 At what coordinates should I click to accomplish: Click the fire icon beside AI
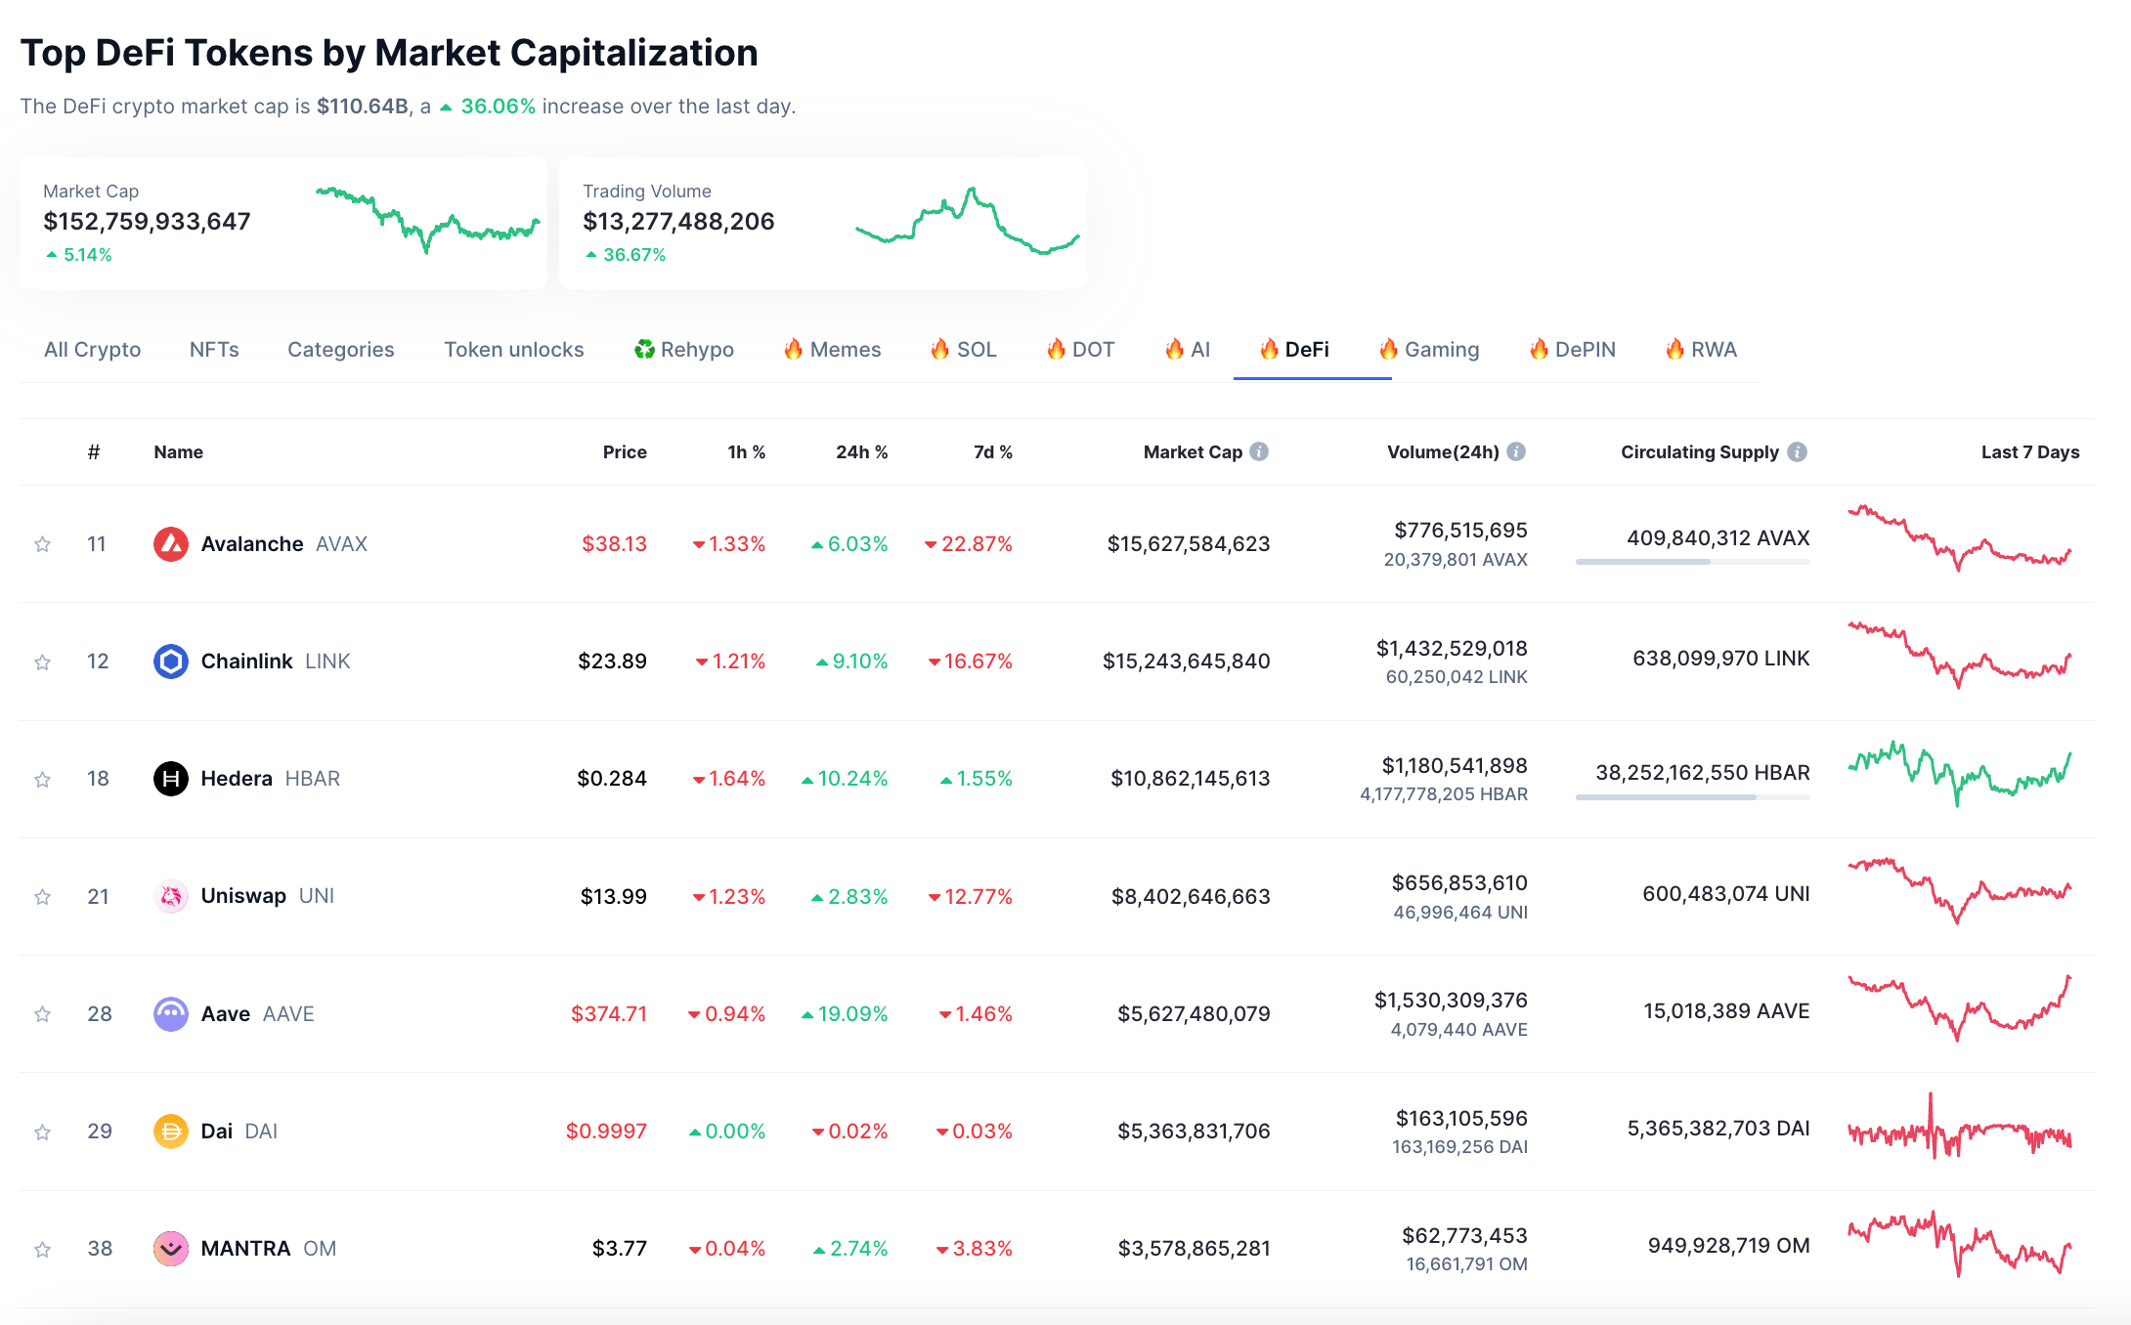(x=1175, y=349)
